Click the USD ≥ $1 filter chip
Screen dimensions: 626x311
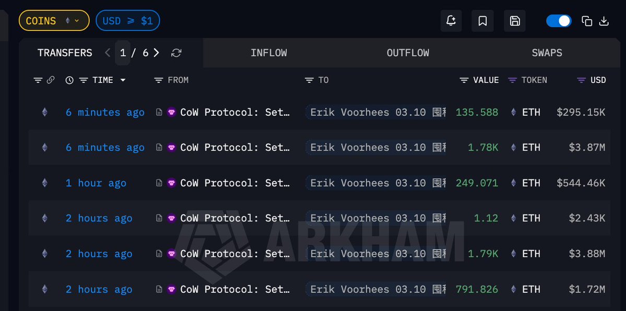[127, 21]
